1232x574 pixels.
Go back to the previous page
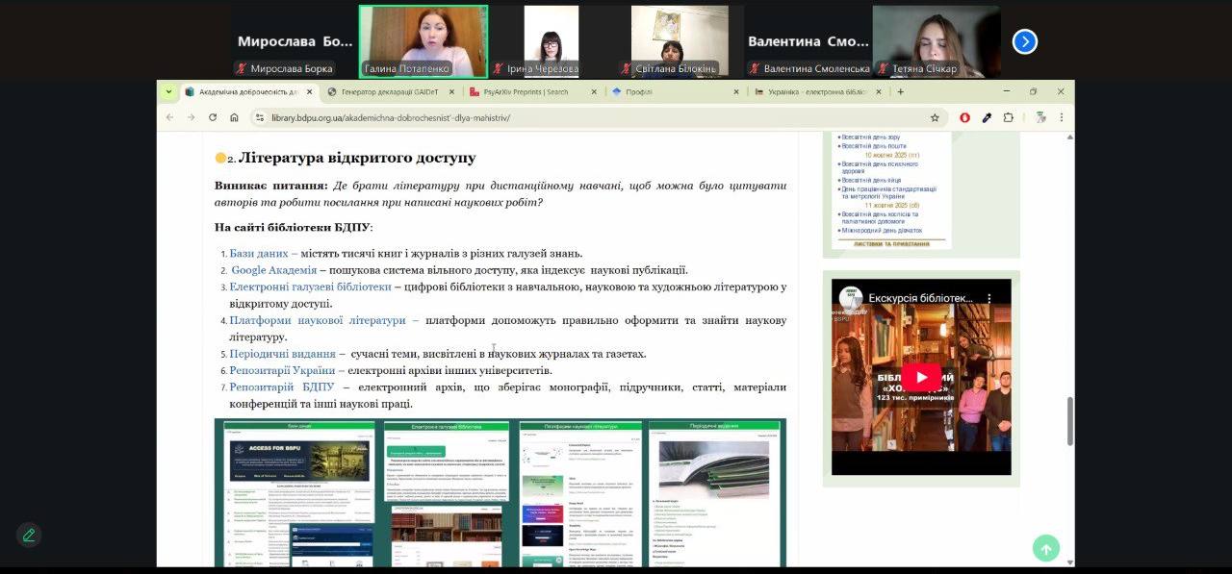(x=170, y=117)
